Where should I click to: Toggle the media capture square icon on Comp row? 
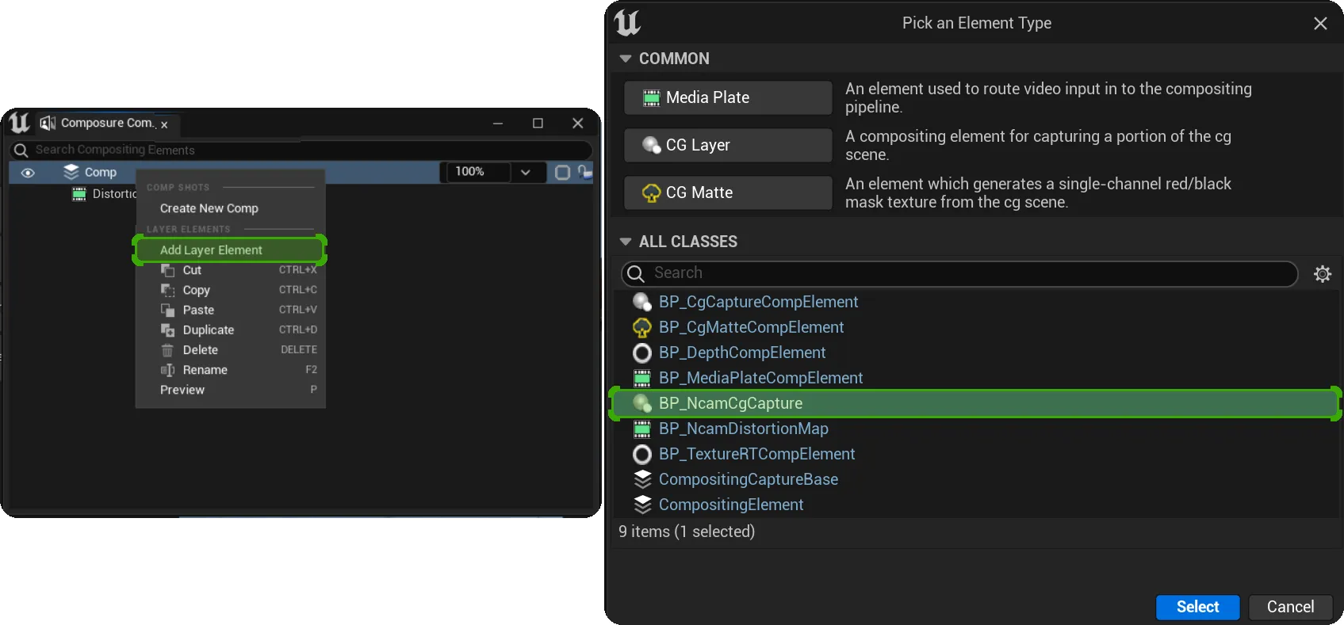click(x=562, y=172)
